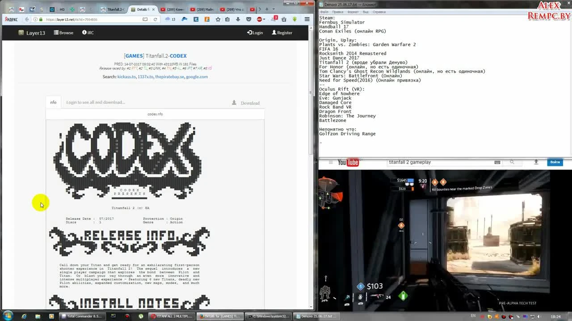Click the Layer13 Browse button
This screenshot has height=321, width=572.
point(63,32)
